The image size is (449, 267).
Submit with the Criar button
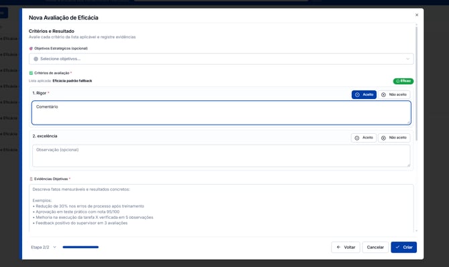[x=403, y=248]
